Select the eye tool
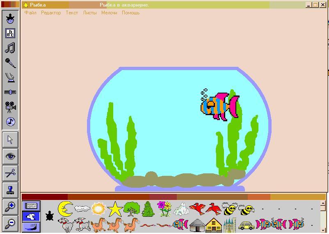Screen dimensions: 329x234 10,157
